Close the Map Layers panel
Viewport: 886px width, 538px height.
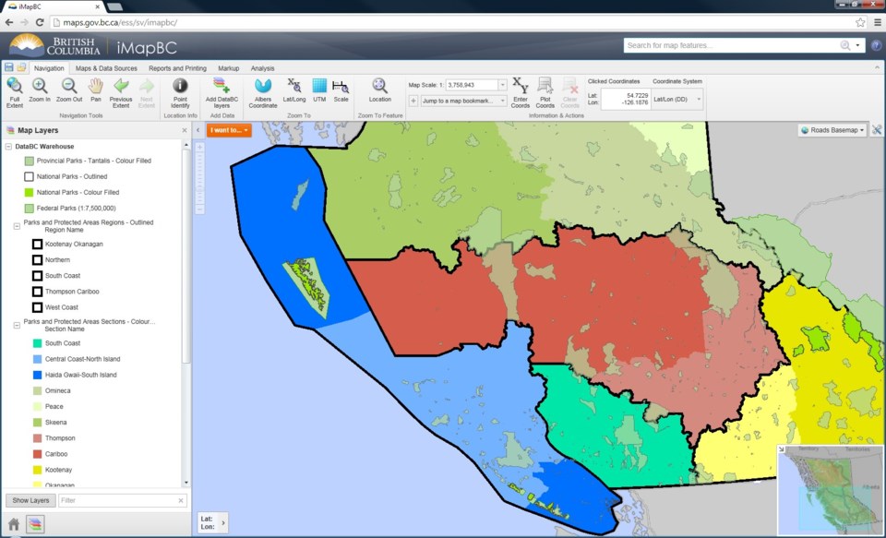point(185,130)
